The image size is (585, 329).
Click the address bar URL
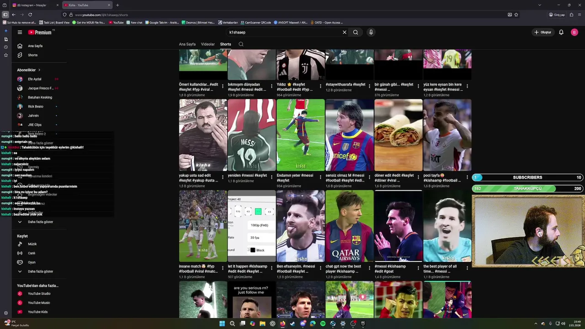coord(101,15)
